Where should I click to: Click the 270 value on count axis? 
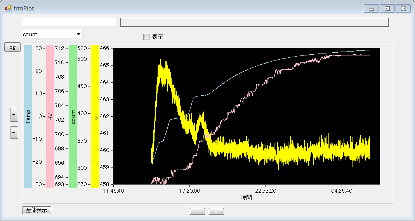pyautogui.click(x=82, y=184)
